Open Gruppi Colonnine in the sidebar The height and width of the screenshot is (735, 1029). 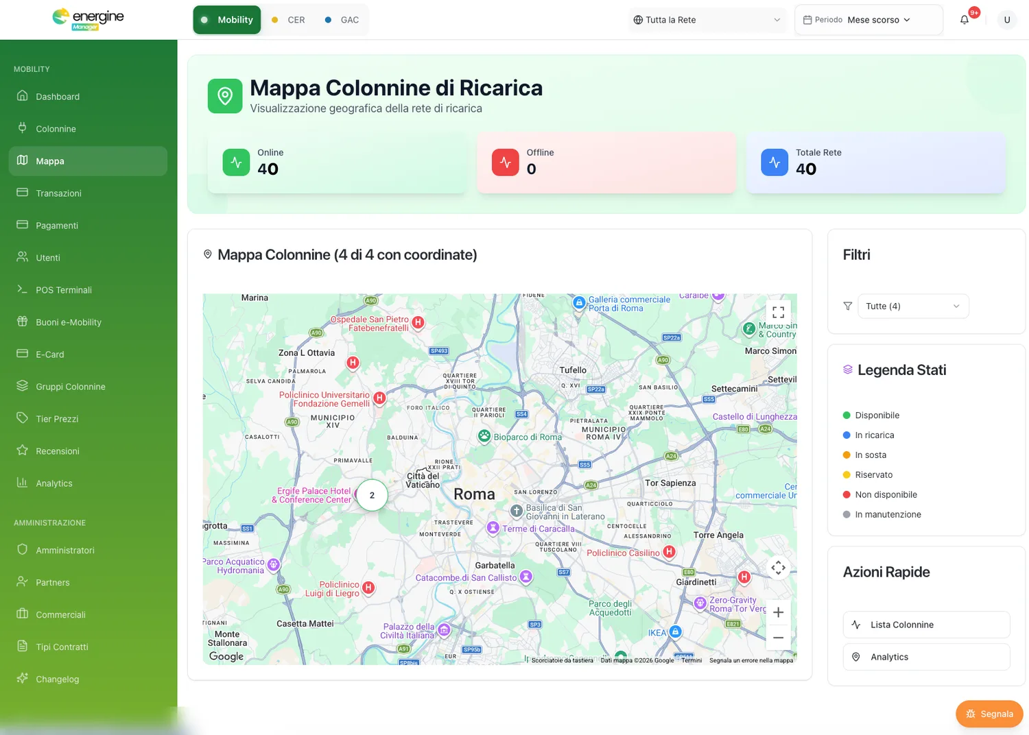pyautogui.click(x=88, y=387)
